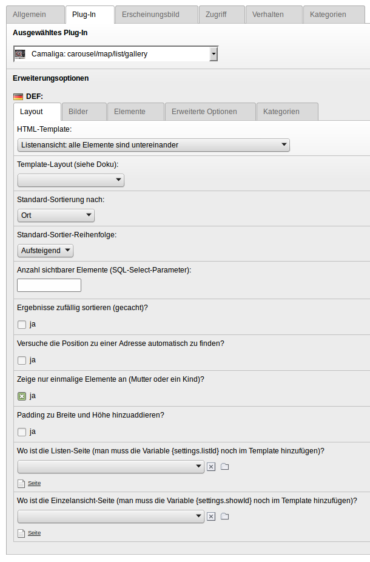Click the Seite link under Listen-Seite
Image resolution: width=370 pixels, height=562 pixels.
[x=34, y=483]
